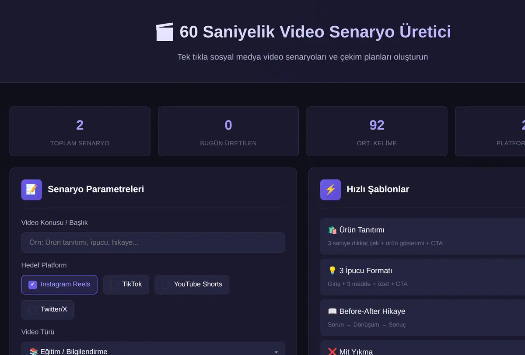Click the open book icon in Before-After Hikaye

coord(332,311)
